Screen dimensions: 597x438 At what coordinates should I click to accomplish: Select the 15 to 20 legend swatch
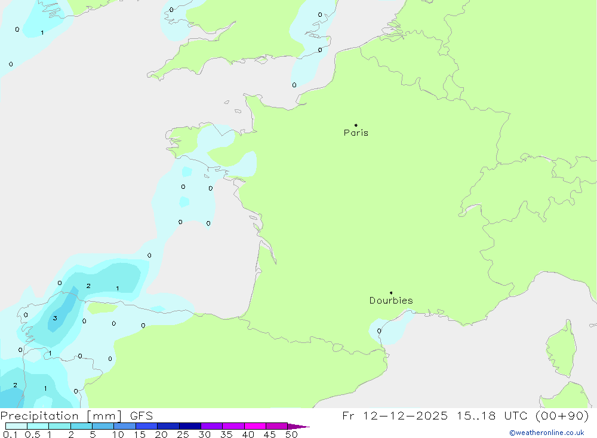click(x=147, y=426)
